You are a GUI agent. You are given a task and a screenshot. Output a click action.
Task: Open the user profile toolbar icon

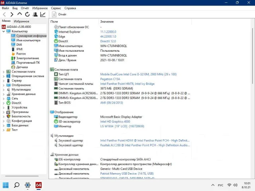coord(35,14)
